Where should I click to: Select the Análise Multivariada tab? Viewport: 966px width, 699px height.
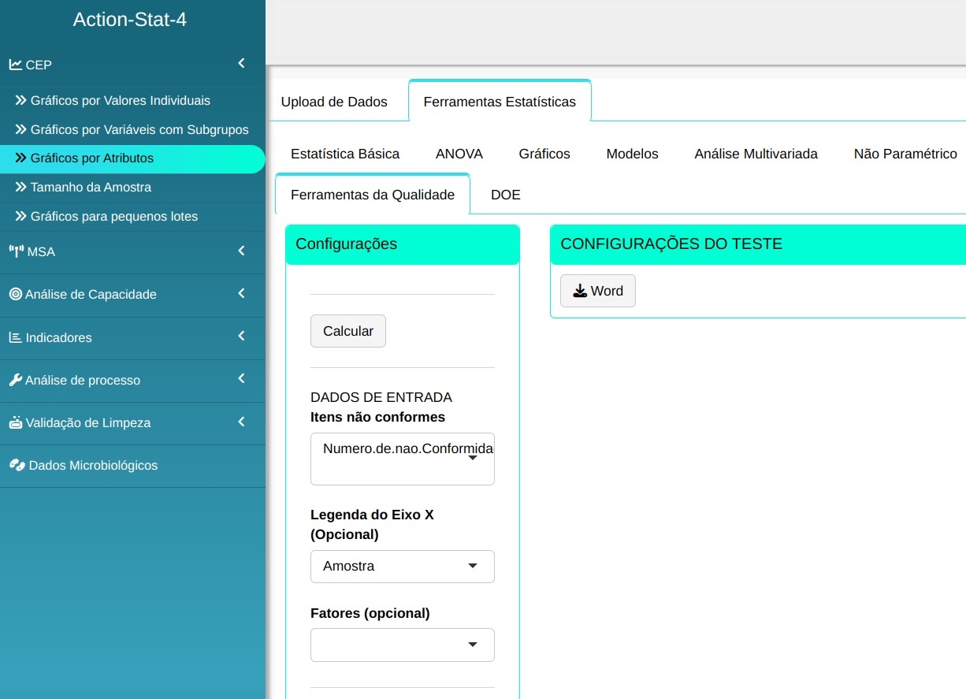tap(756, 154)
